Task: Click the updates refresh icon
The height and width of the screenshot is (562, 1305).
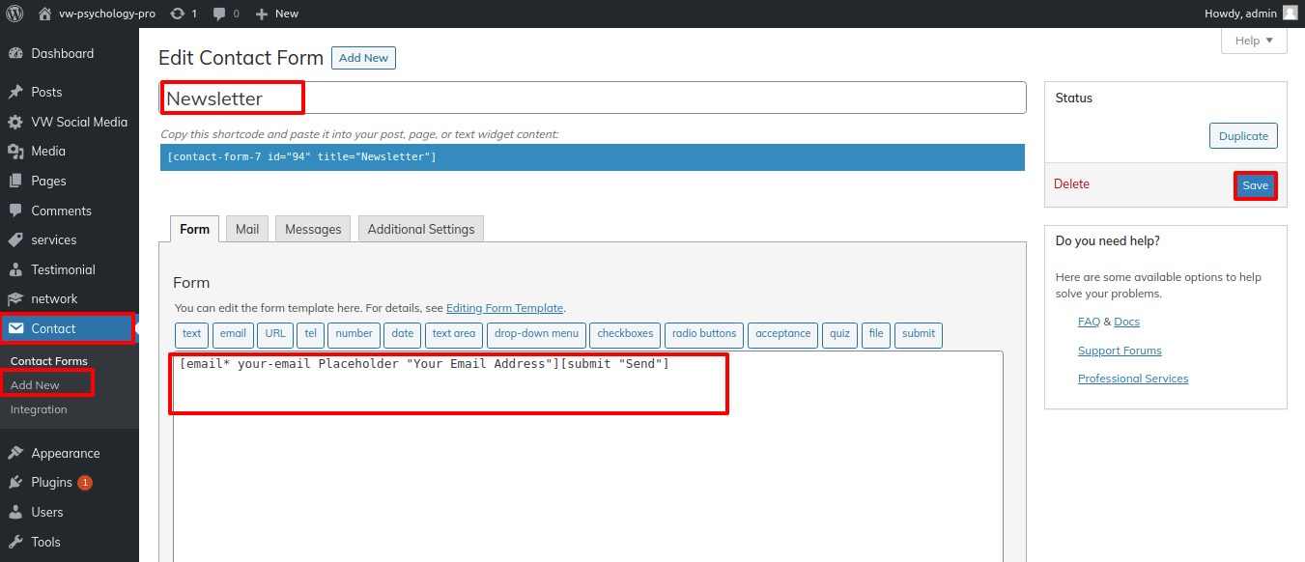Action: (x=177, y=14)
